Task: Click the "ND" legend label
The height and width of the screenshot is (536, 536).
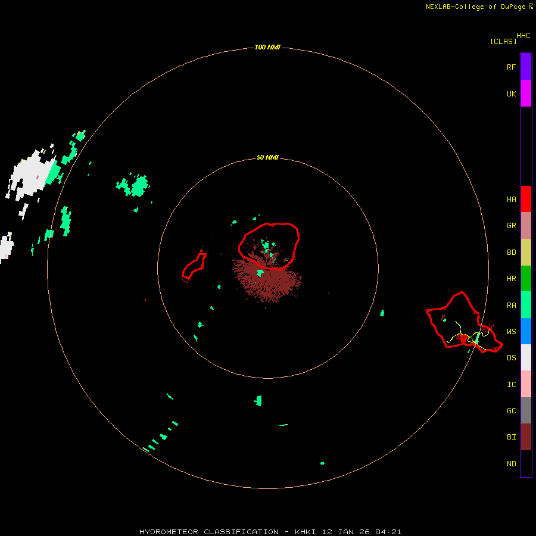Action: coord(511,464)
